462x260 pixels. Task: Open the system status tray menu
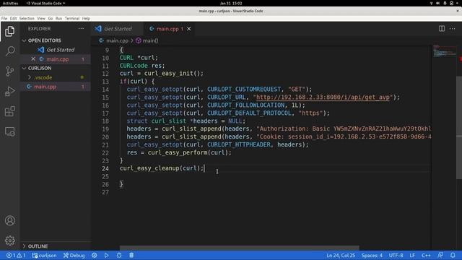(445, 3)
